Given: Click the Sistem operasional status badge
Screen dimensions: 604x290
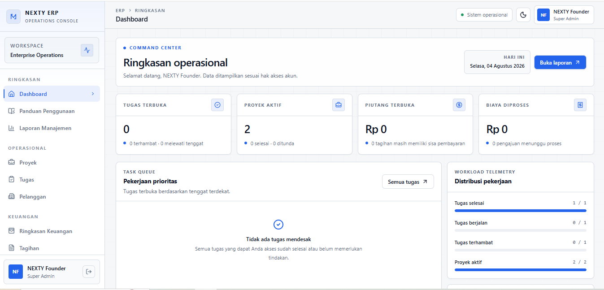Looking at the screenshot, I should point(484,15).
